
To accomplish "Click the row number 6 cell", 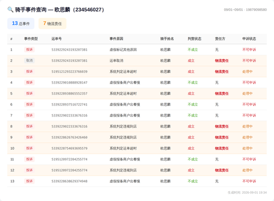I will 12,104.
